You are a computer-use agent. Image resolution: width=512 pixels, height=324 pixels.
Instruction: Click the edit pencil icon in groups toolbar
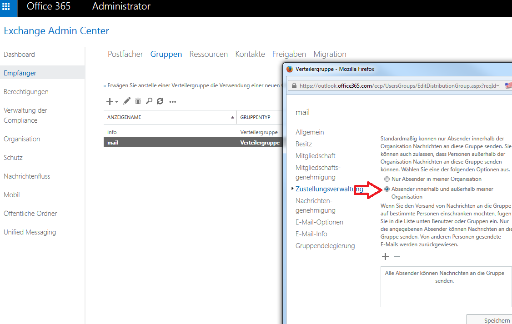coord(127,101)
